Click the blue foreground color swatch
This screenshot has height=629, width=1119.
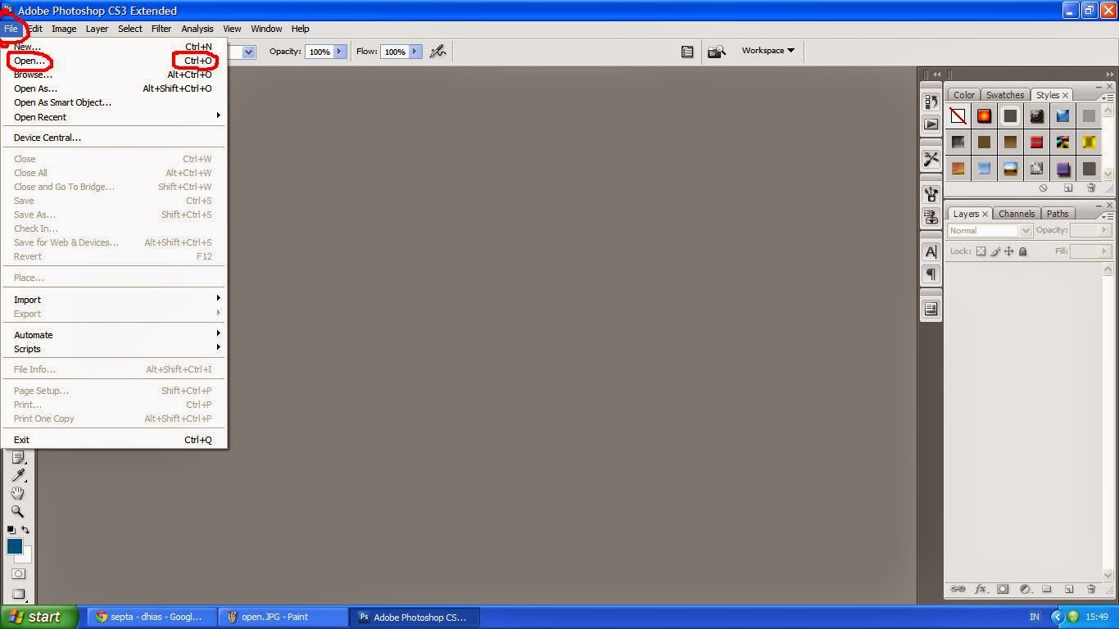pos(13,545)
